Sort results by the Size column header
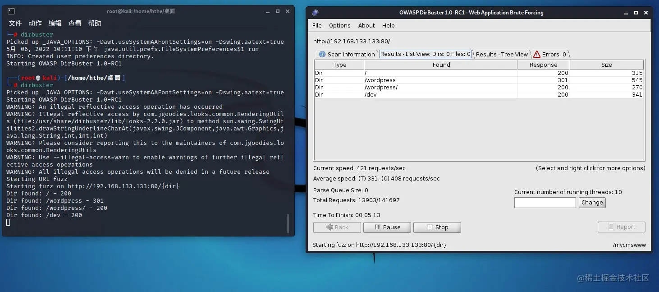The image size is (659, 292). 606,65
